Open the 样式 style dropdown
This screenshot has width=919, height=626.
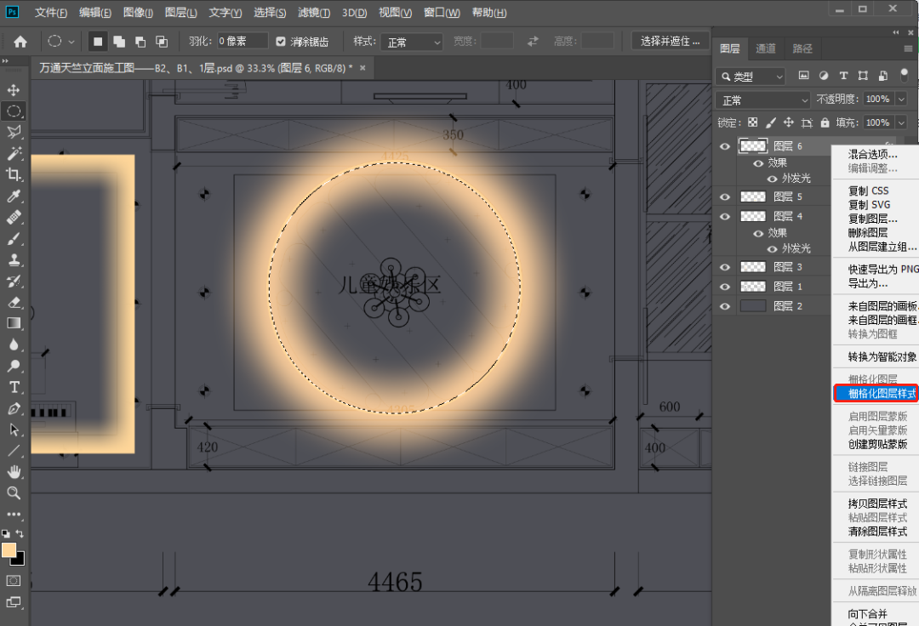(412, 43)
